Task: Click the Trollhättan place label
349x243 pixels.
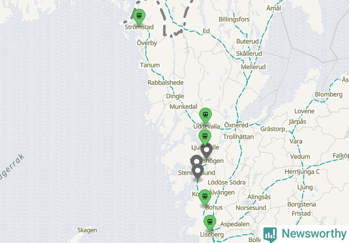Action: click(238, 137)
